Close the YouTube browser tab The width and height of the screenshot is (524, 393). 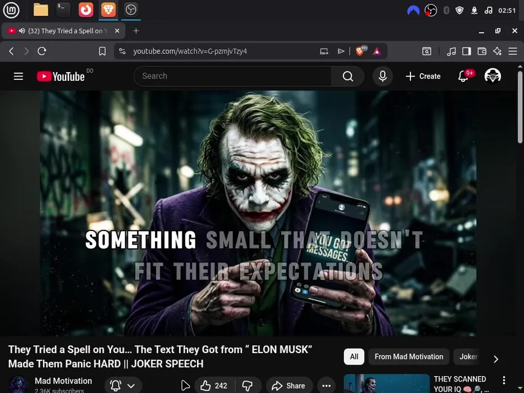coord(117,31)
